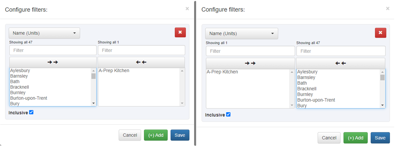Close the left Configure filters dialog

pos(187,9)
